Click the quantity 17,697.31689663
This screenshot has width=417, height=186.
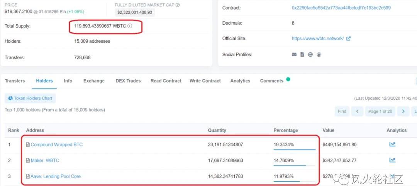pos(225,161)
